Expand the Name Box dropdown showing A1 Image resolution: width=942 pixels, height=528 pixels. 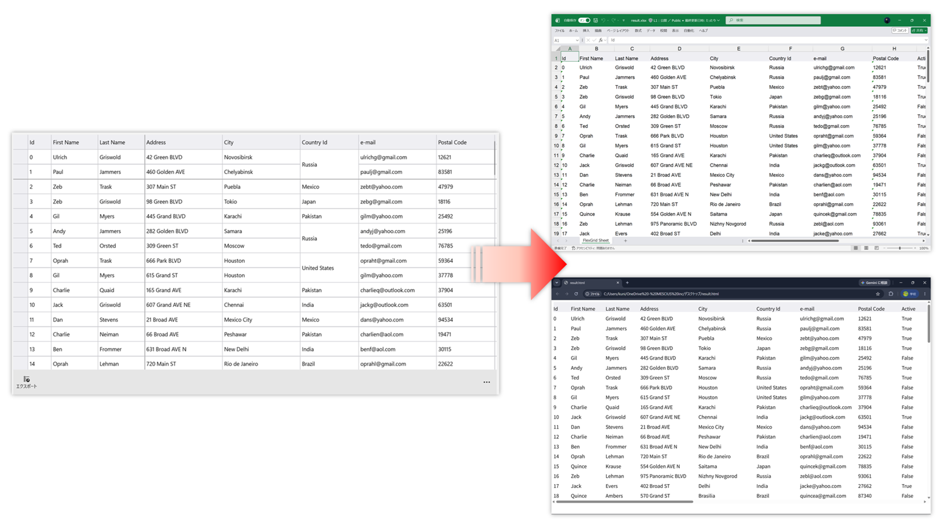(x=577, y=40)
